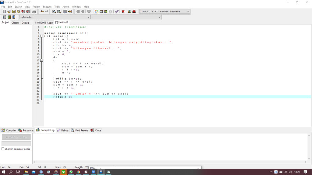Expand the (globals) scope dropdown
The image size is (312, 175).
tap(88, 17)
